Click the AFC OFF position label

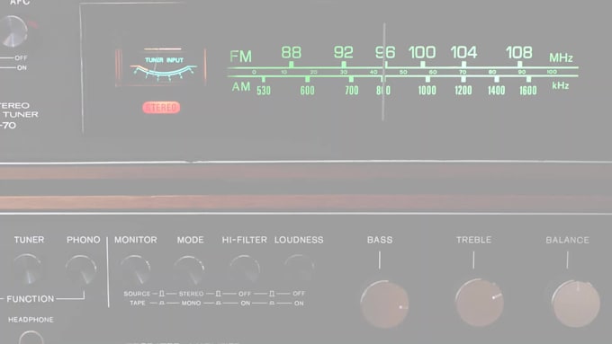coord(21,58)
